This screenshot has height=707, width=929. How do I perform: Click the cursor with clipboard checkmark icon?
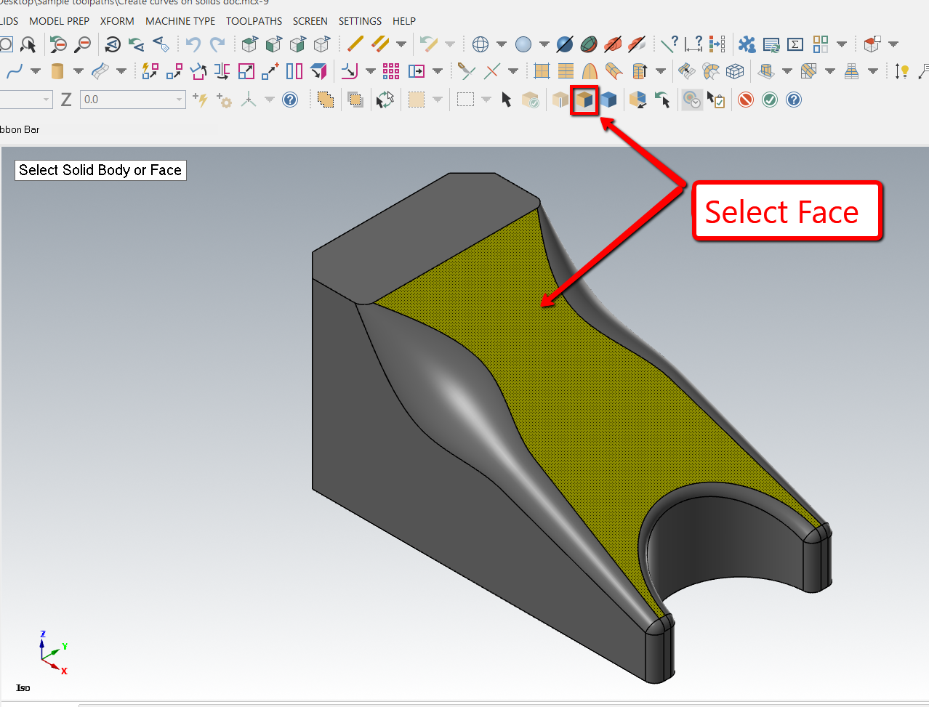[x=716, y=100]
